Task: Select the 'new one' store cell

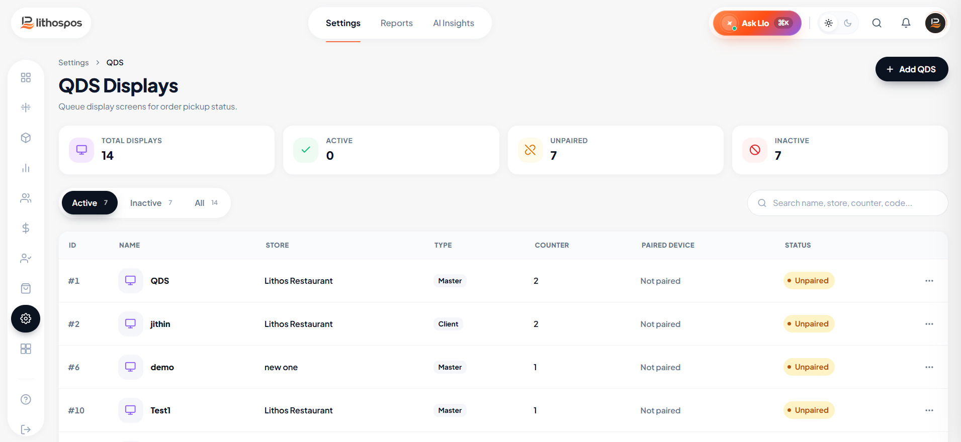Action: (x=281, y=367)
